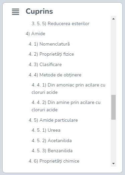This screenshot has height=175, width=125.
Task: Jump to '4. 3) Clasificare'
Action: point(45,64)
